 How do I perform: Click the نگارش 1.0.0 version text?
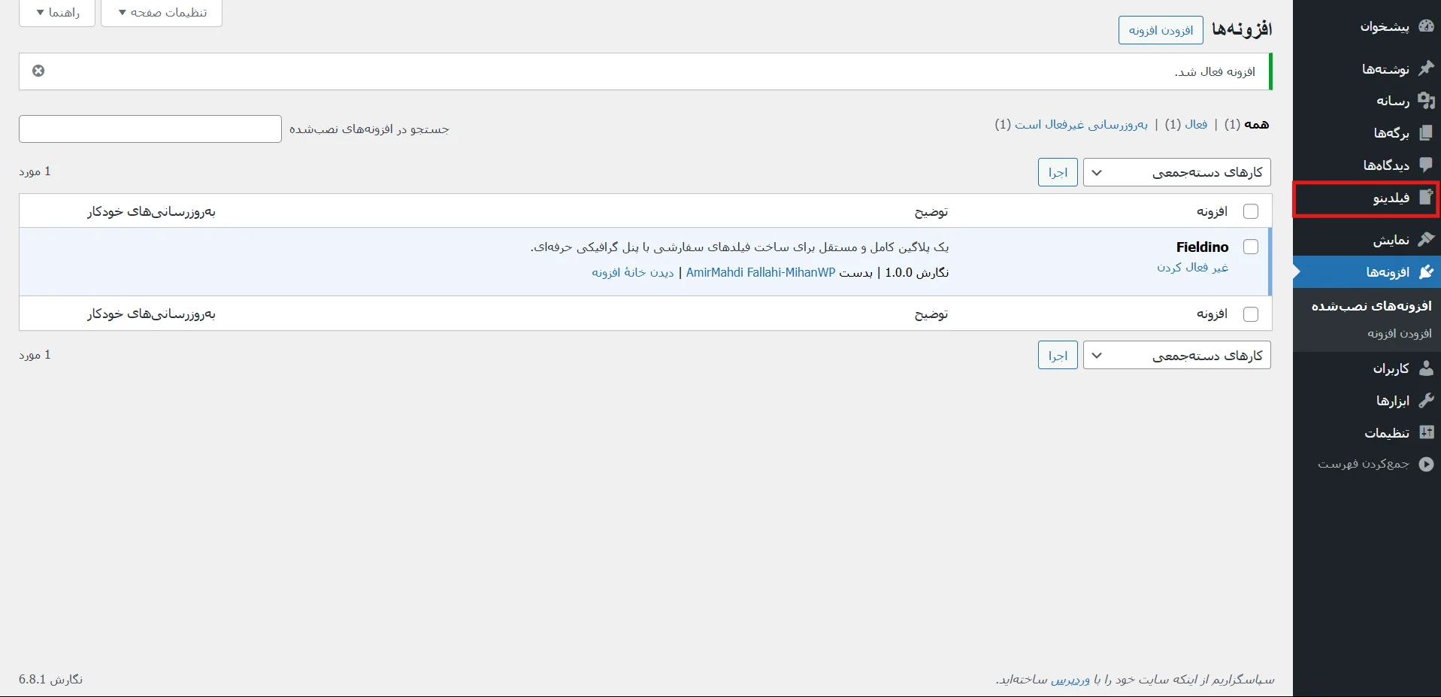click(x=916, y=272)
